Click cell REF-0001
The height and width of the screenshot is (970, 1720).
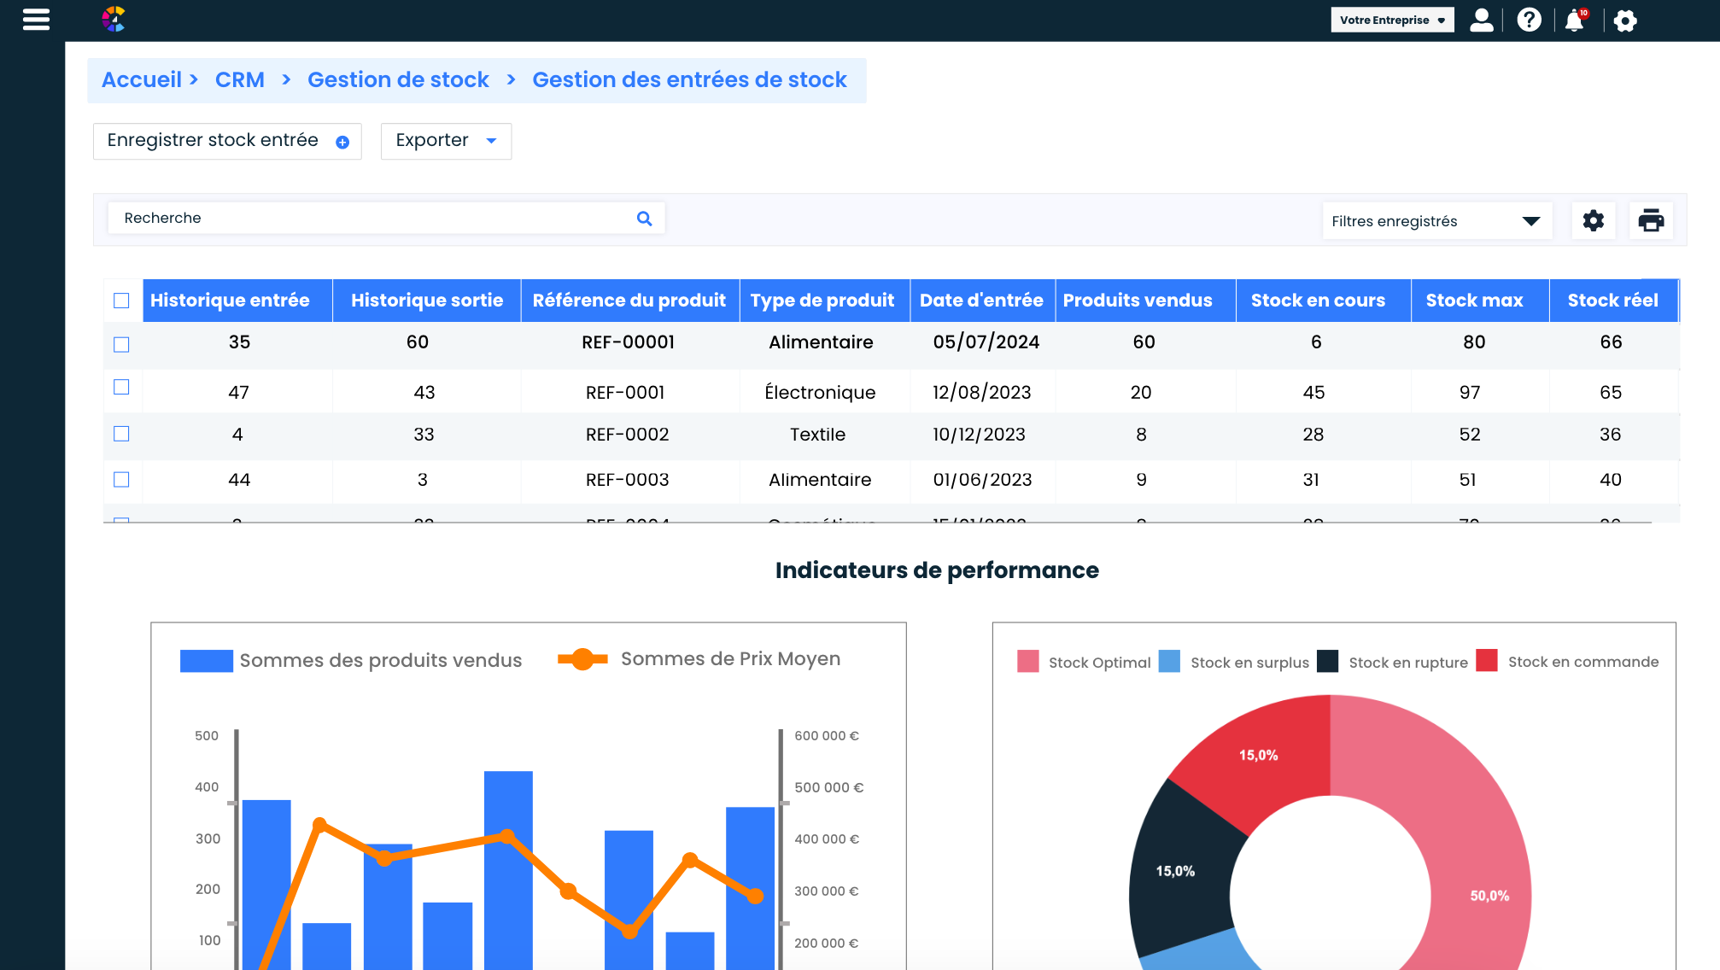coord(625,393)
